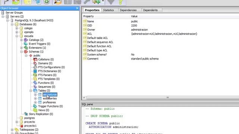Screen dimensions: 239x134
Task: Click the red Schemas tree icon
Action: [26, 52]
